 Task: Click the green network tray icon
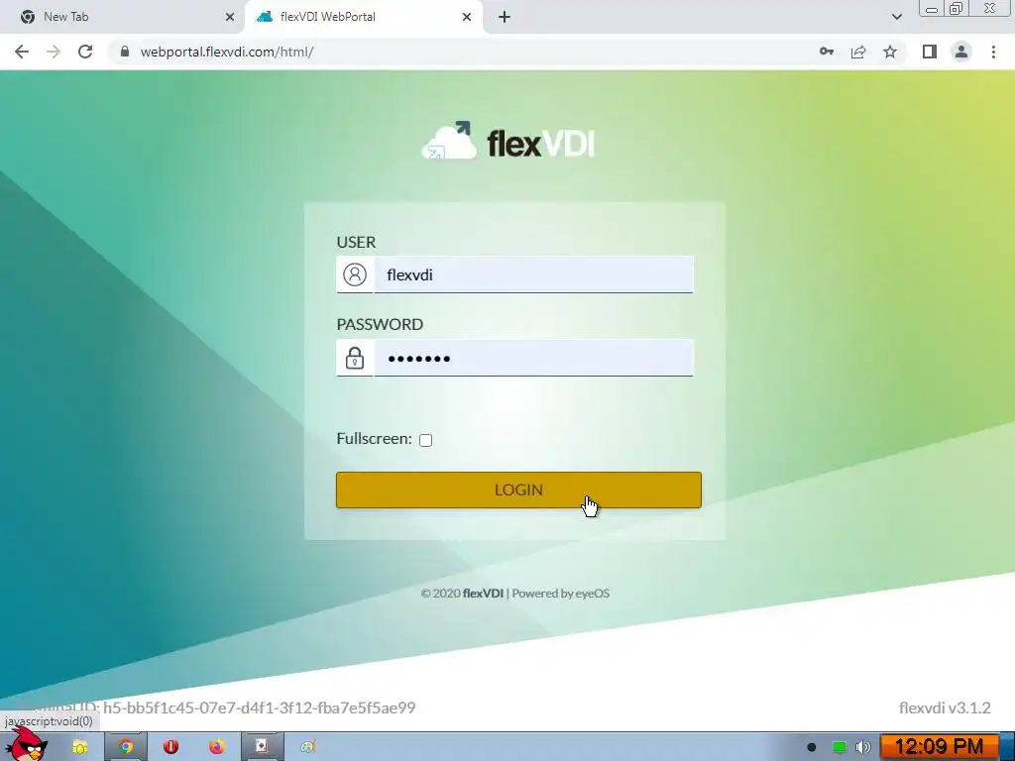tap(839, 747)
